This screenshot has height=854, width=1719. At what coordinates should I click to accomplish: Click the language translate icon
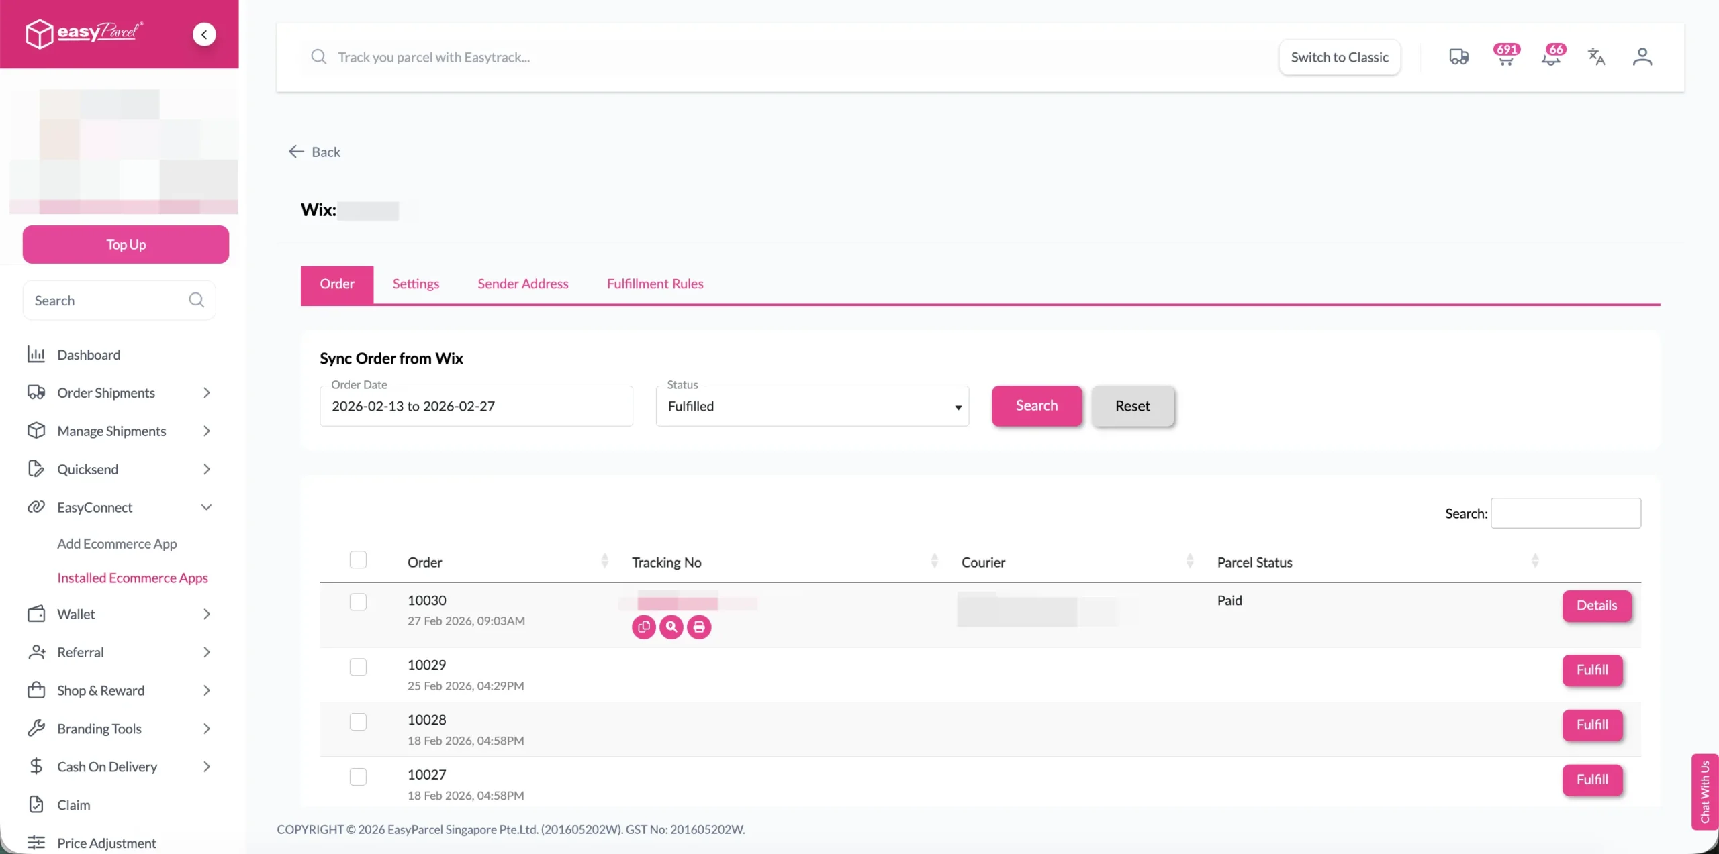tap(1596, 57)
